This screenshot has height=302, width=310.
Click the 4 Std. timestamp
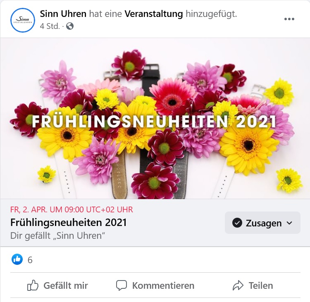(x=50, y=26)
